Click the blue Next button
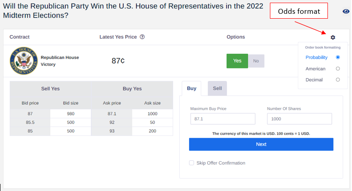Screen dimensions: 352x191 (x=261, y=144)
